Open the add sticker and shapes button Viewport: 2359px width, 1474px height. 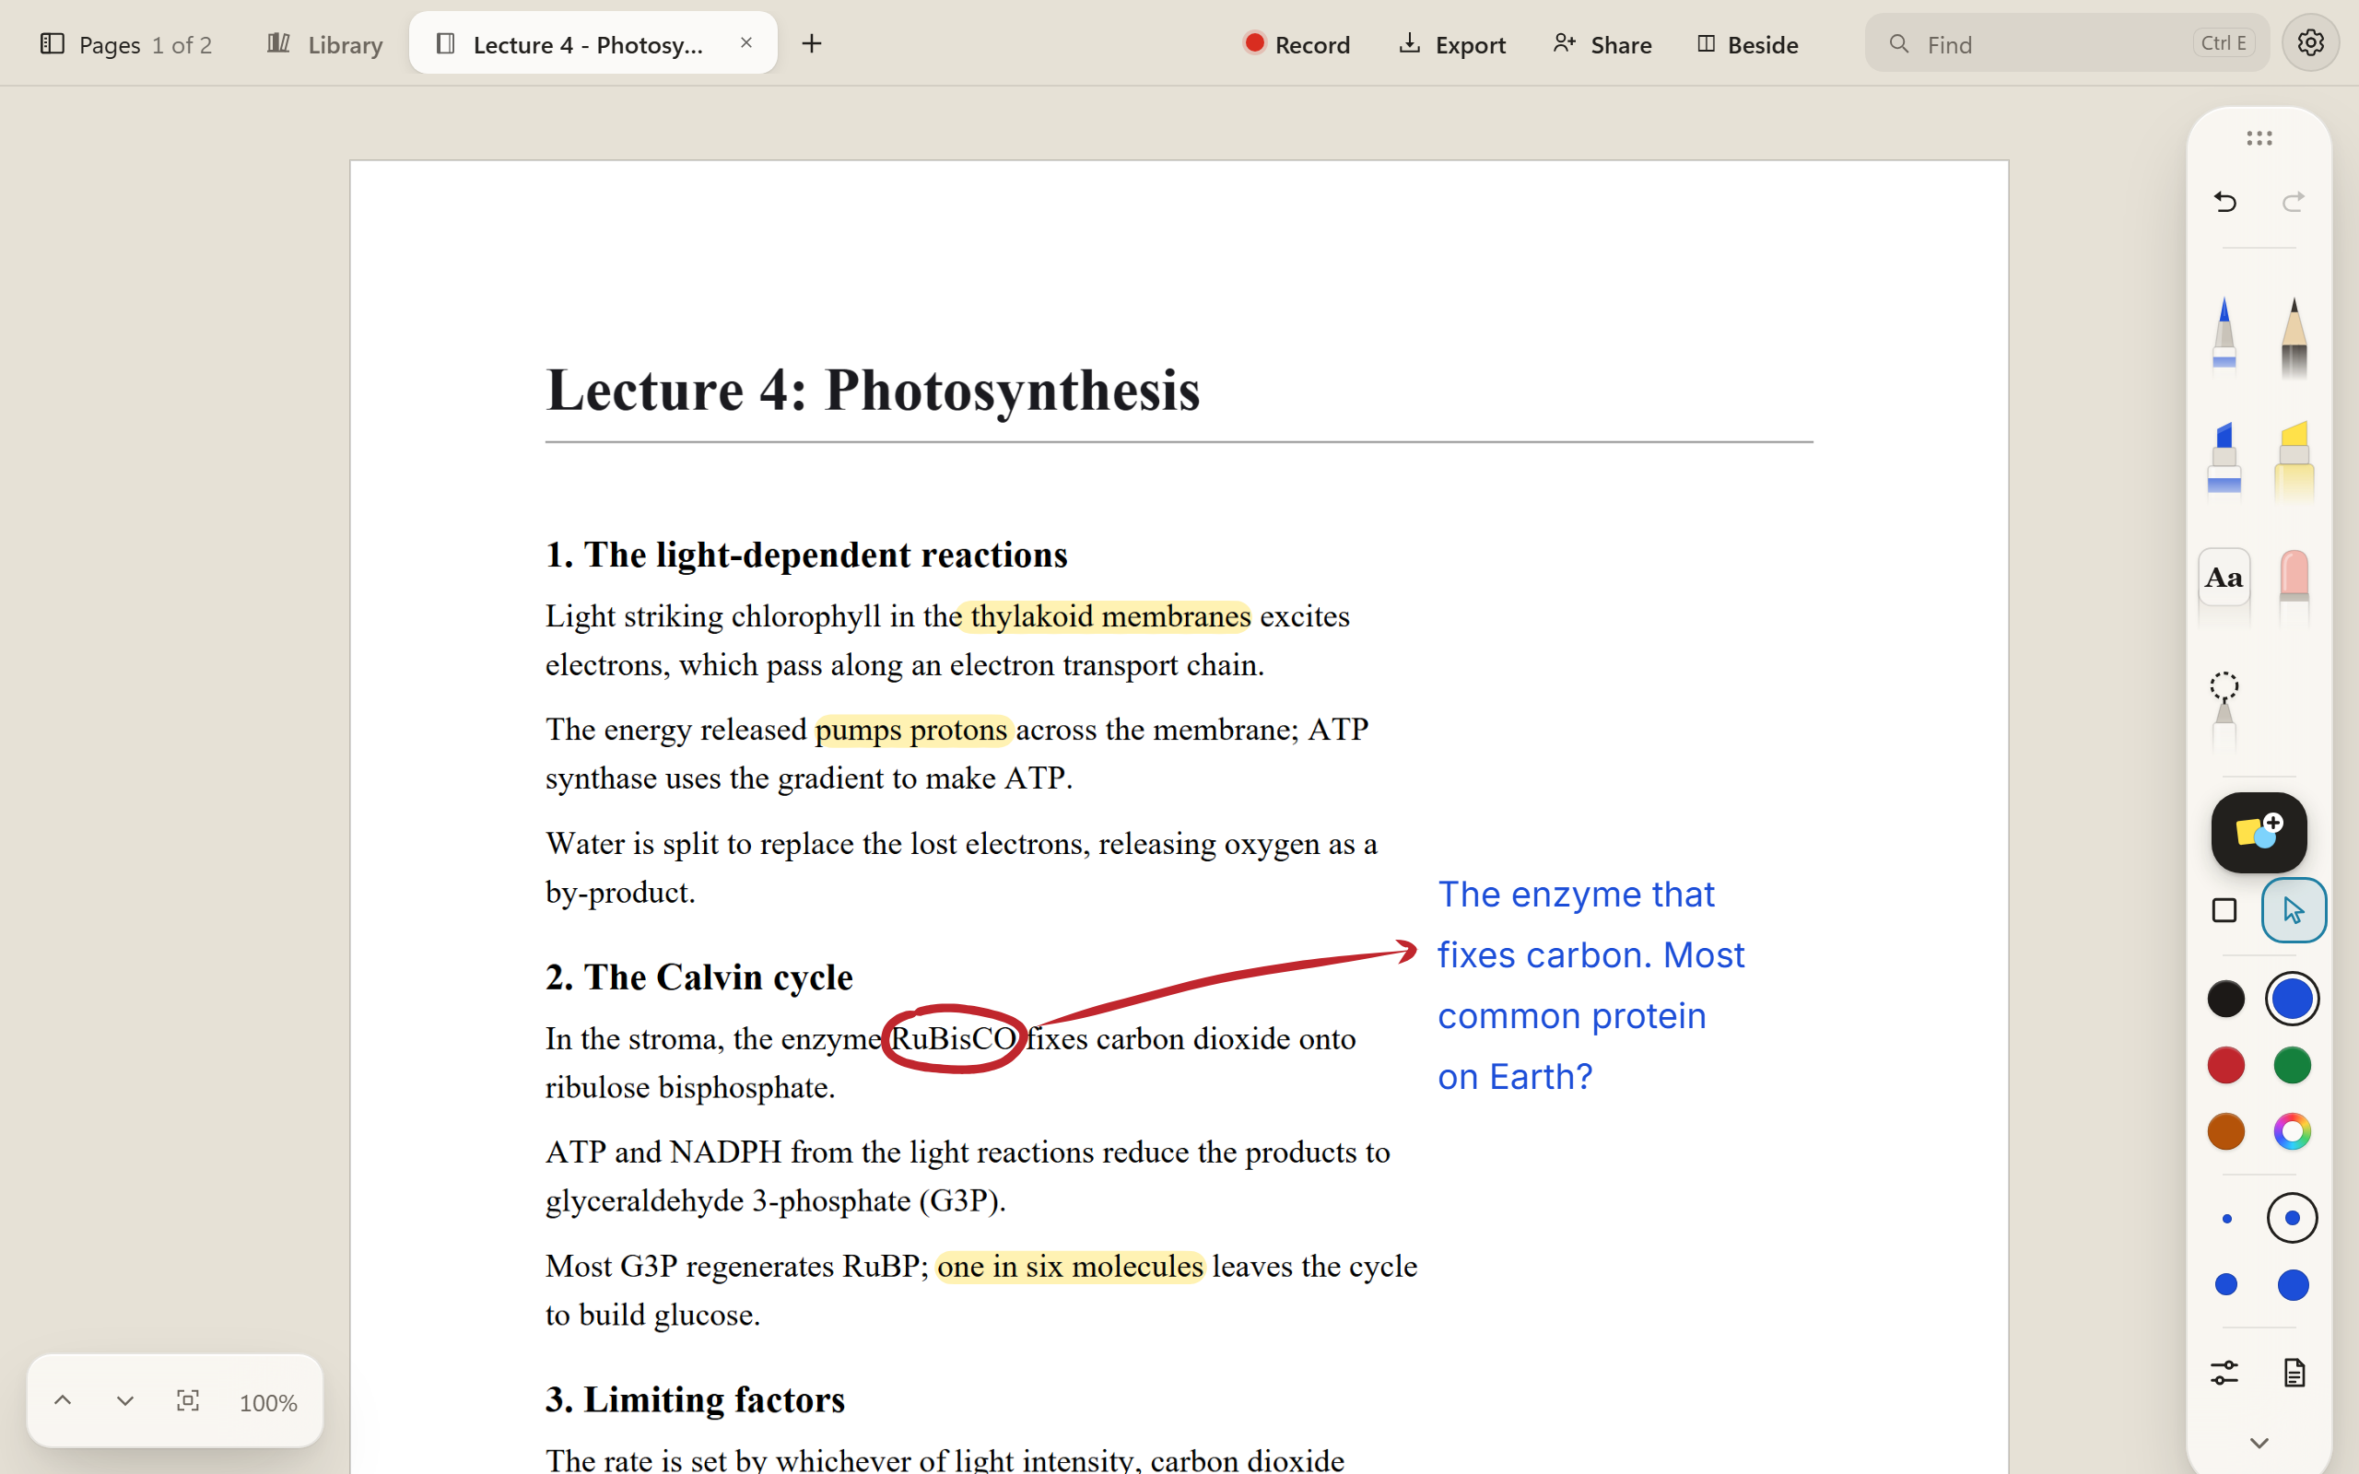click(x=2259, y=833)
